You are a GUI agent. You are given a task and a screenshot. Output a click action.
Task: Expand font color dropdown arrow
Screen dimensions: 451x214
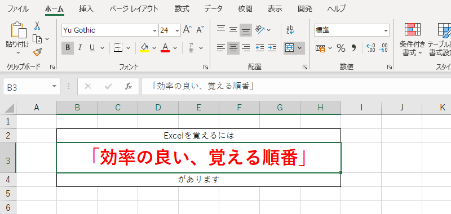tap(175, 48)
